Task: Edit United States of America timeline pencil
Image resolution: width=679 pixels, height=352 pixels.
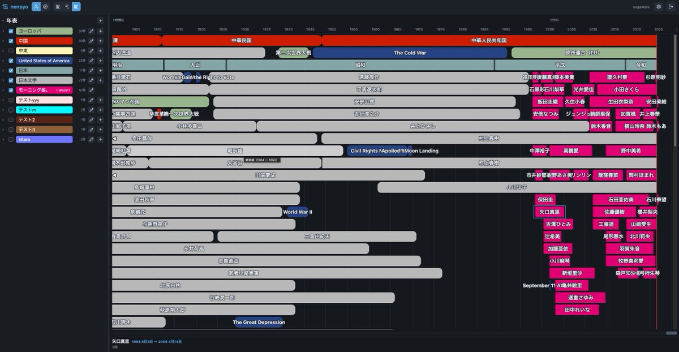Action: tap(92, 61)
